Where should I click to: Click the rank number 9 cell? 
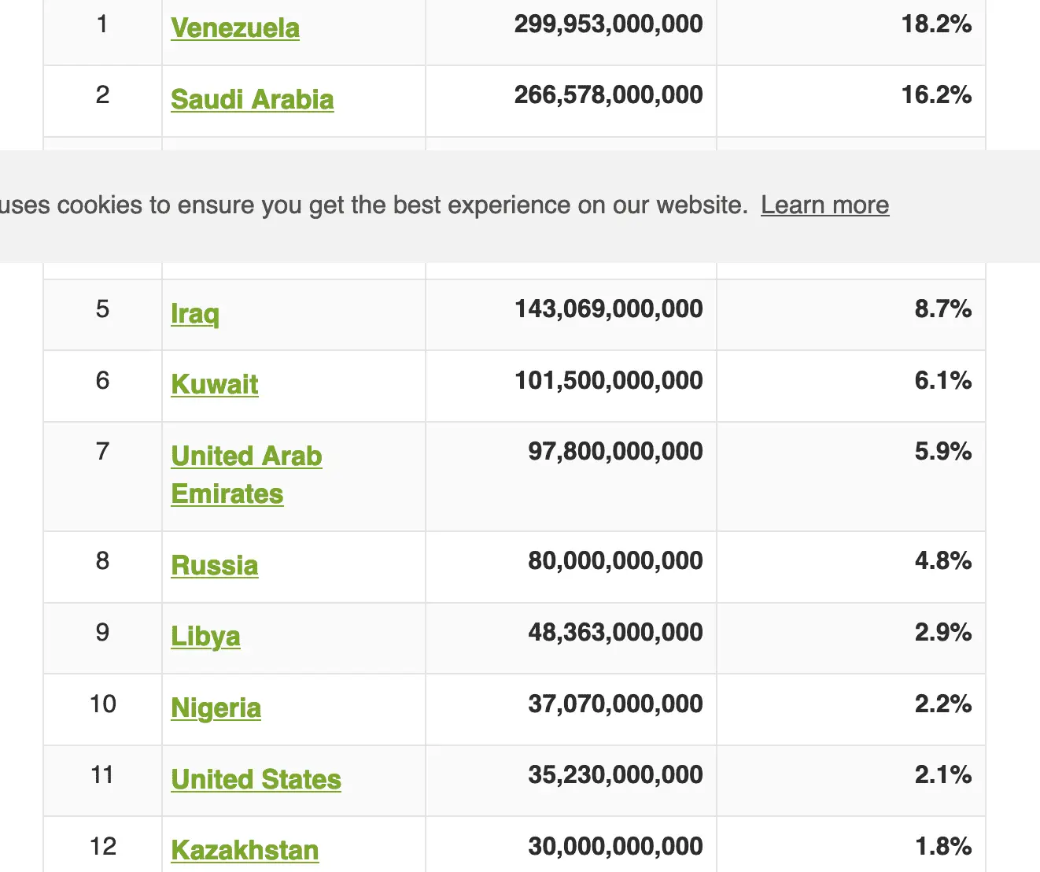click(x=102, y=633)
